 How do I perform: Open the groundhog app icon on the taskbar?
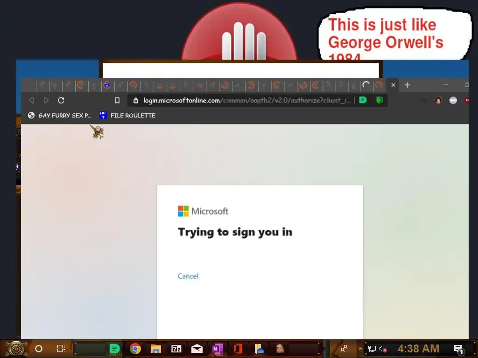[x=280, y=349]
